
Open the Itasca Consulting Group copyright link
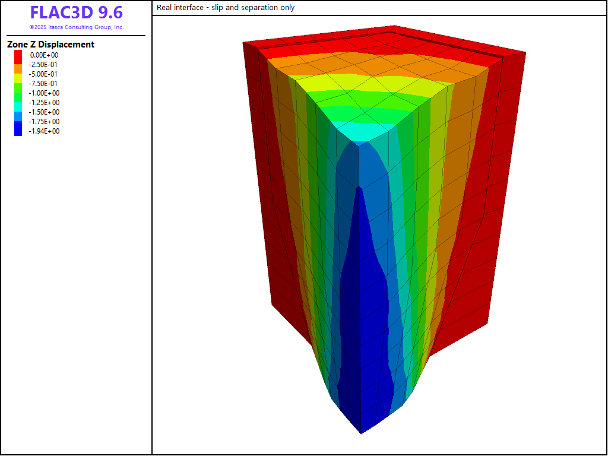tap(76, 27)
